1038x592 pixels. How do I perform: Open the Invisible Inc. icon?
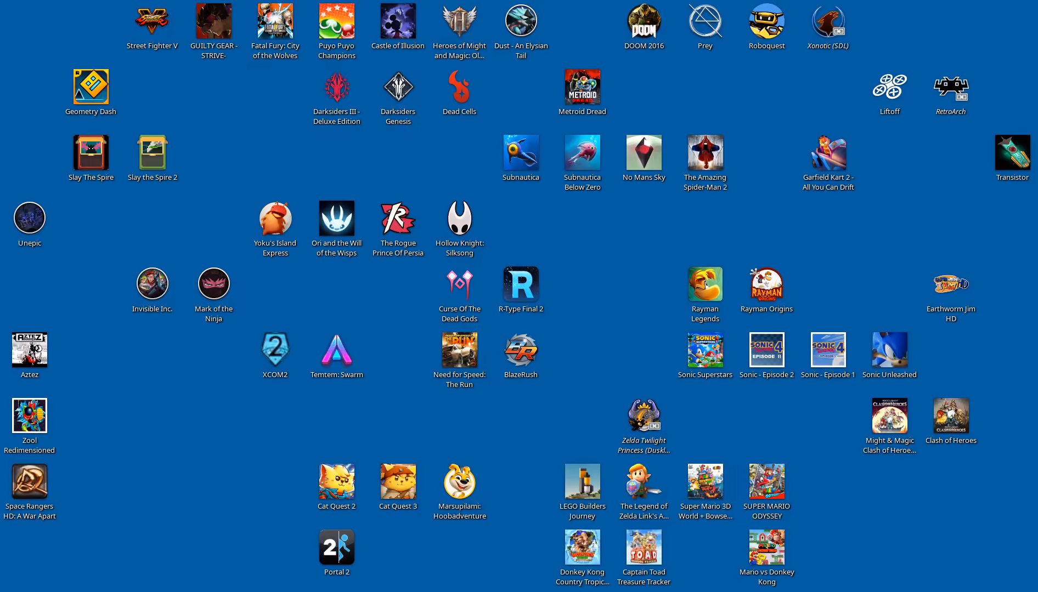click(152, 284)
